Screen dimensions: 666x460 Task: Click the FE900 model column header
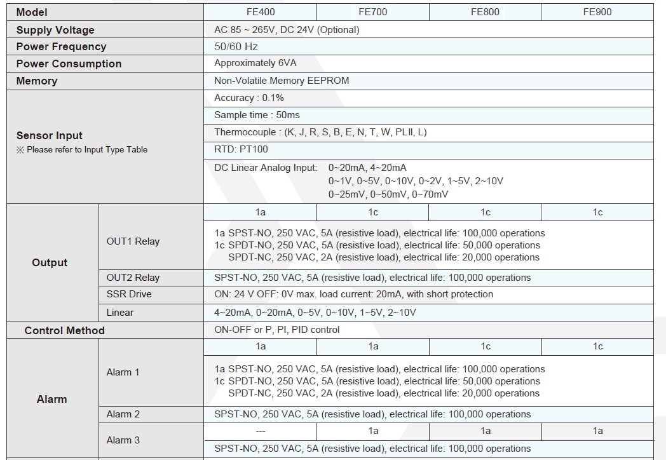(x=597, y=12)
